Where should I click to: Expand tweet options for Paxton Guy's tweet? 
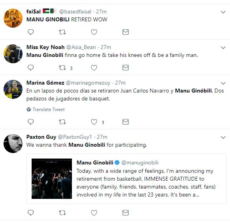[223, 138]
